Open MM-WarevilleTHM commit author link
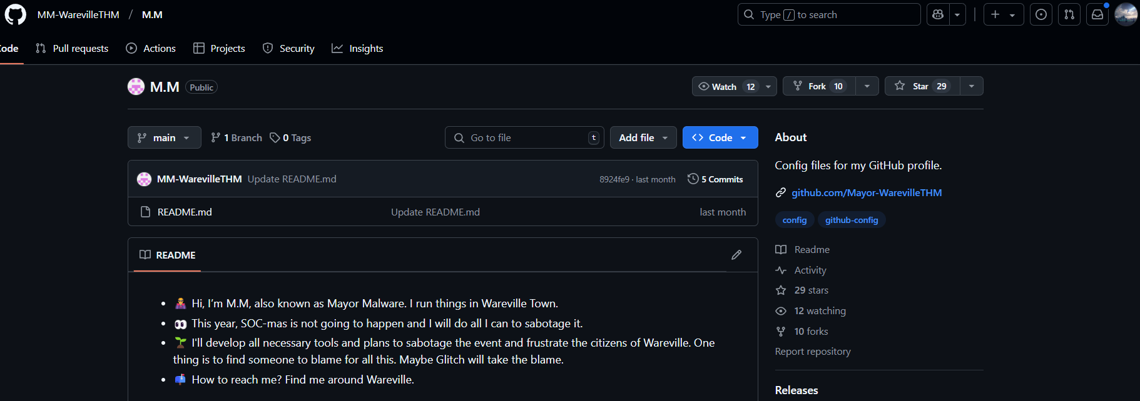 pos(200,179)
